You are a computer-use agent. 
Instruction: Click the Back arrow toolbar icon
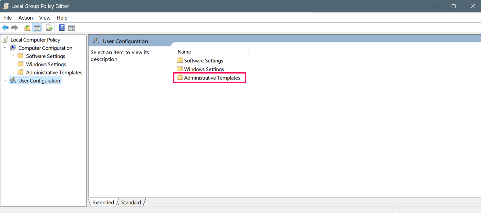tap(5, 28)
